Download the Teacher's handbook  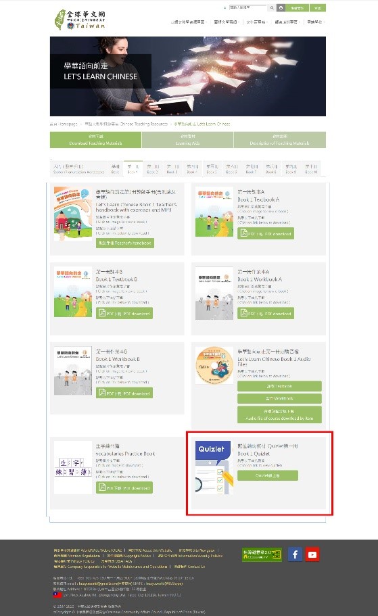(125, 243)
